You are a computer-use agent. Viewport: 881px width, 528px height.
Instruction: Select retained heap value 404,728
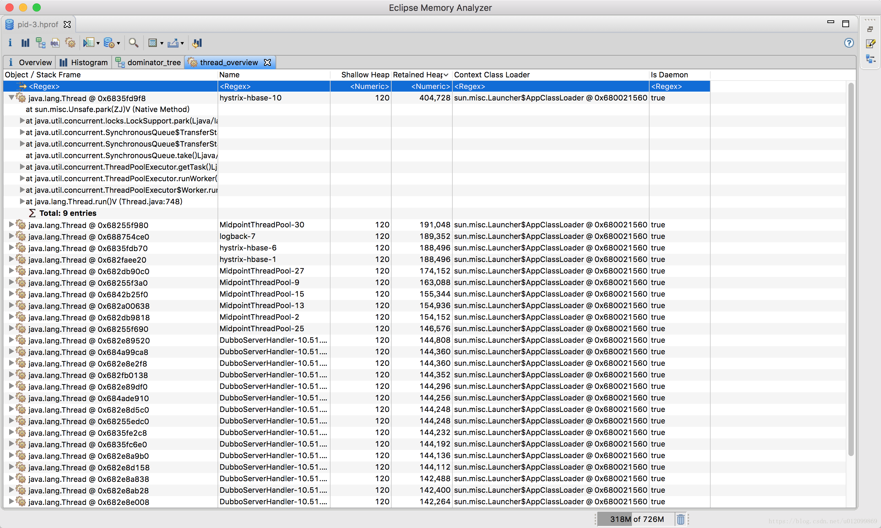[435, 98]
